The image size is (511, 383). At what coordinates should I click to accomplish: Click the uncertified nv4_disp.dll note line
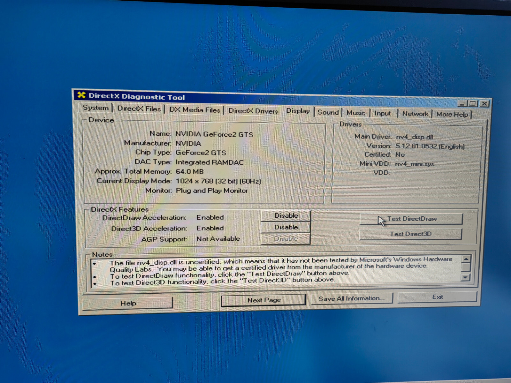pyautogui.click(x=281, y=264)
